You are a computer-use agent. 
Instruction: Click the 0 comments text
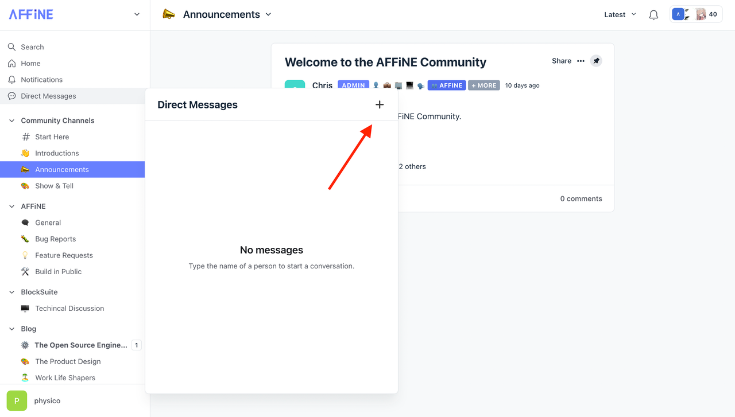[x=581, y=198]
